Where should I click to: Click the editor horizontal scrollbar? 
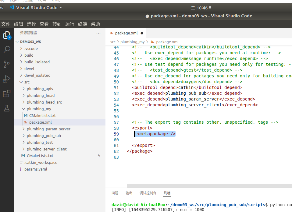[x=209, y=186]
